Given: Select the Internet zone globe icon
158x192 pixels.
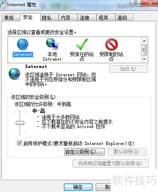Looking at the screenshot, I should coord(22,44).
